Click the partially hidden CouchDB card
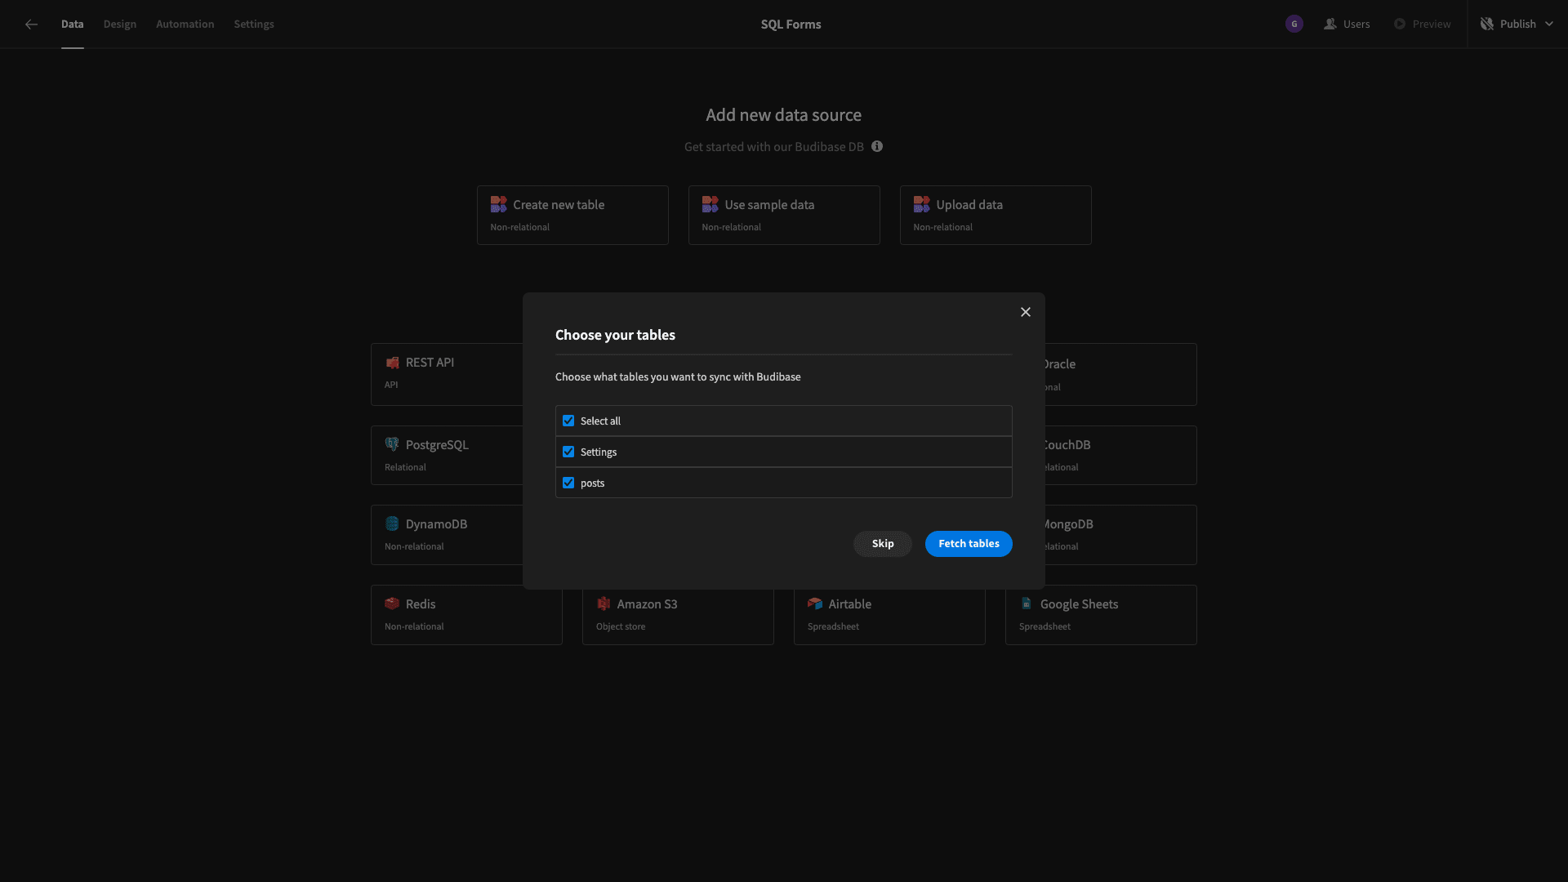The width and height of the screenshot is (1568, 882). 1120,456
